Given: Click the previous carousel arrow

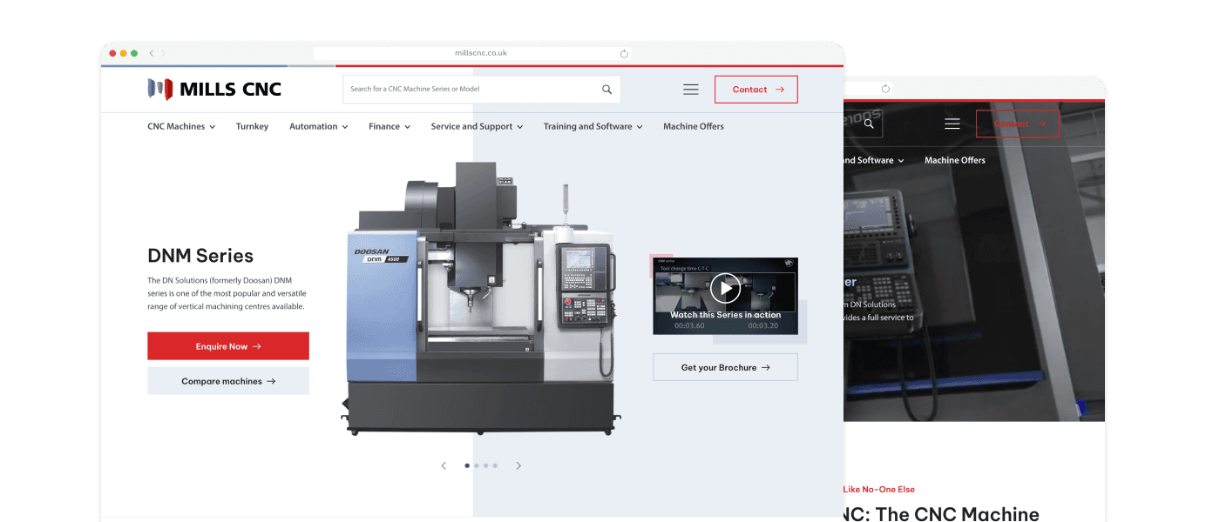Looking at the screenshot, I should point(444,465).
